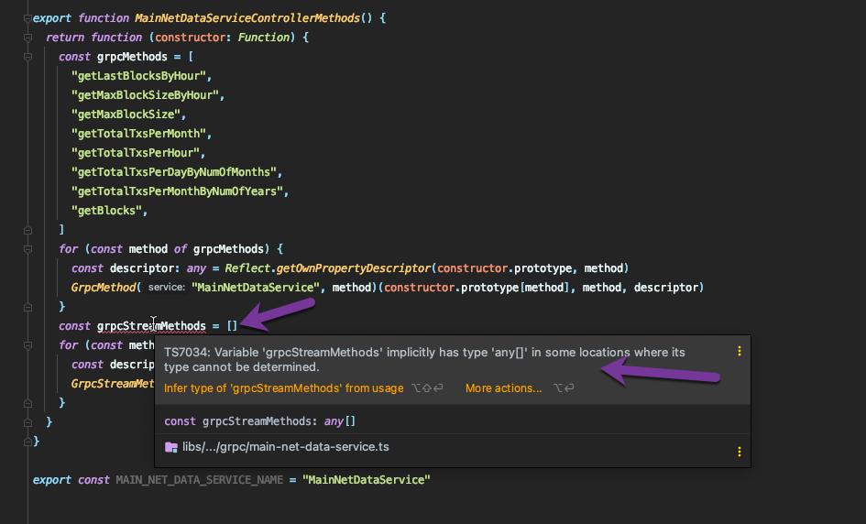The image size is (866, 524).
Task: Click the "getTotalTxsPerDayByNumOfMonths" string
Action: (x=173, y=172)
